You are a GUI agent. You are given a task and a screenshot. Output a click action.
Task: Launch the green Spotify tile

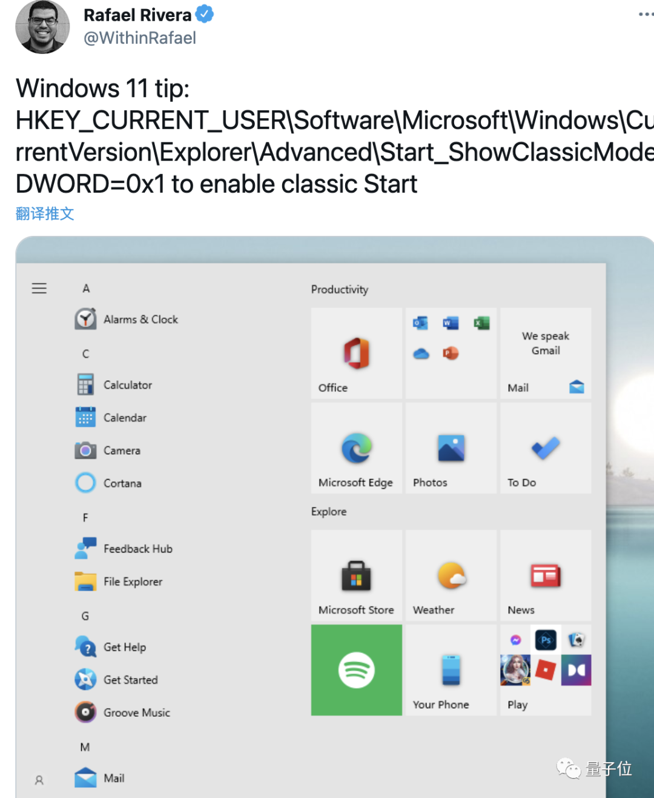tap(357, 670)
